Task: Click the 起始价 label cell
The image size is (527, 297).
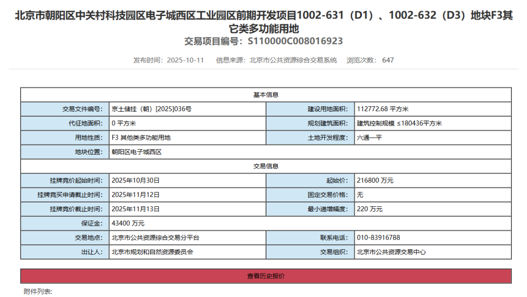Action: click(x=310, y=180)
